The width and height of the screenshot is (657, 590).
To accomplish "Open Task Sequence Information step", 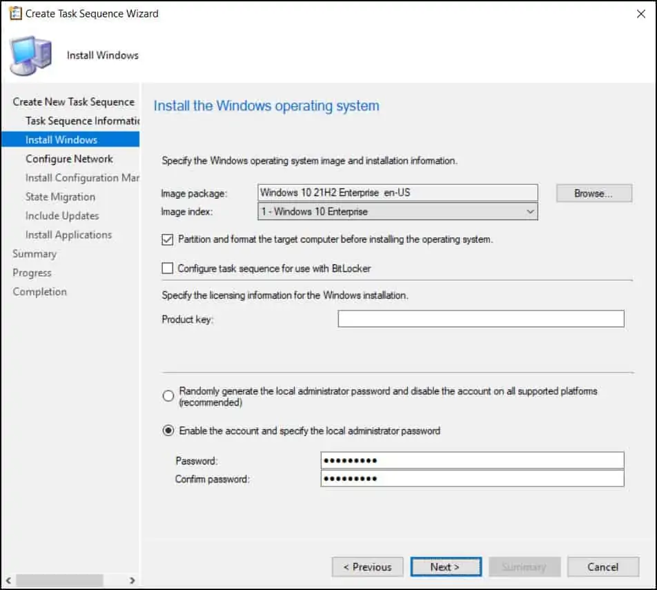I will (82, 121).
